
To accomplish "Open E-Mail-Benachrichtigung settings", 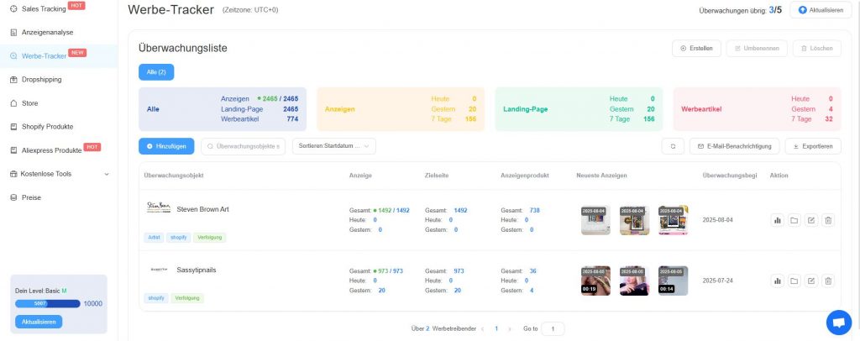I will point(734,146).
